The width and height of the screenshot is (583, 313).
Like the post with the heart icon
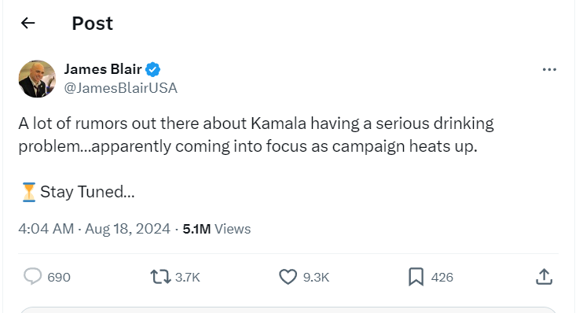[288, 277]
